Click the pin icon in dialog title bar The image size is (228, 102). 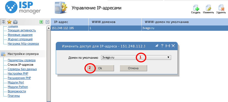click(x=157, y=46)
